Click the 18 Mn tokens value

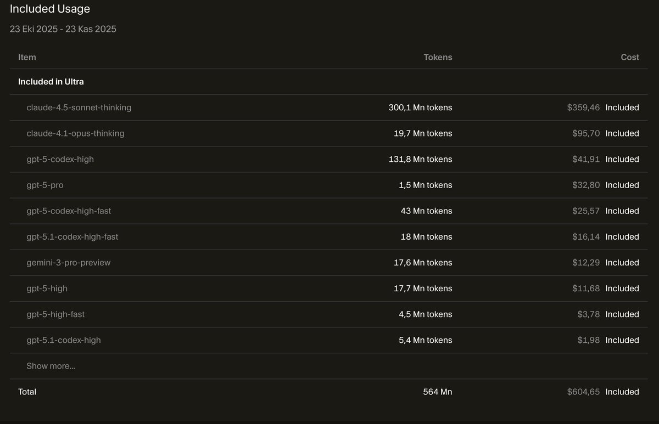426,236
